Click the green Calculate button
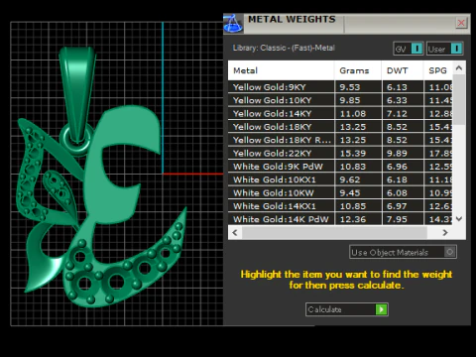This screenshot has height=357, width=476. [x=346, y=309]
